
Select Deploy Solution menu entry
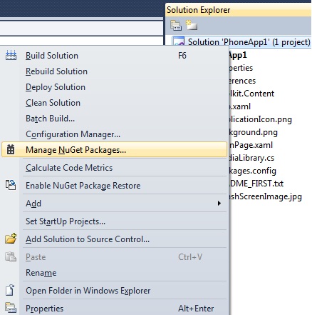tap(56, 87)
